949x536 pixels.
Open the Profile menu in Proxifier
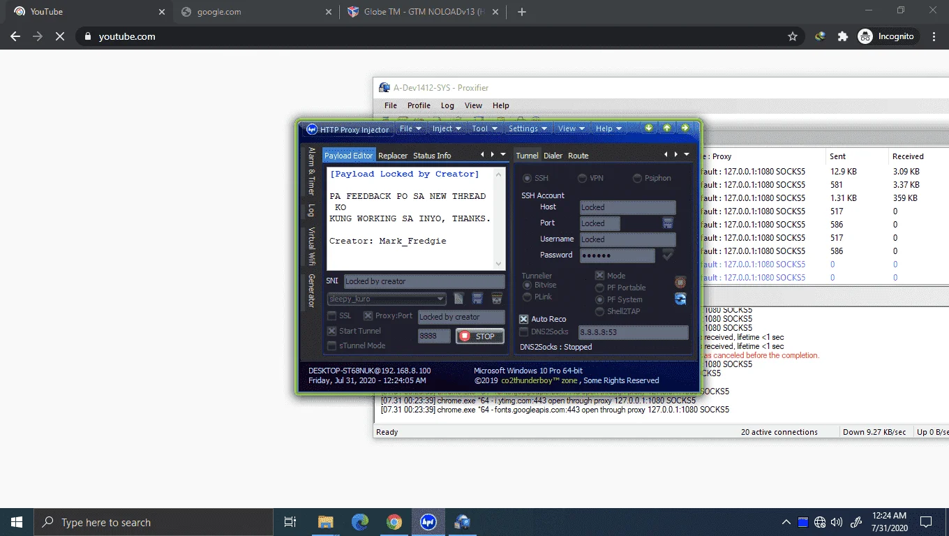419,105
